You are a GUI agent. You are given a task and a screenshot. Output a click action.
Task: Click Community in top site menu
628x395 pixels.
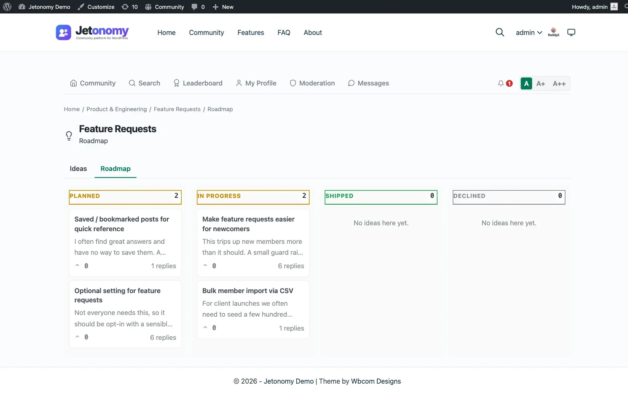tap(207, 32)
